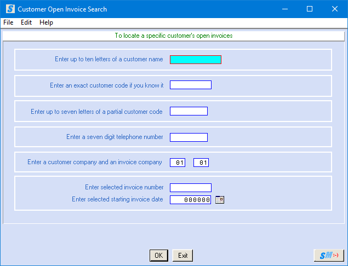Open the Help menu
348x266 pixels.
coord(46,22)
